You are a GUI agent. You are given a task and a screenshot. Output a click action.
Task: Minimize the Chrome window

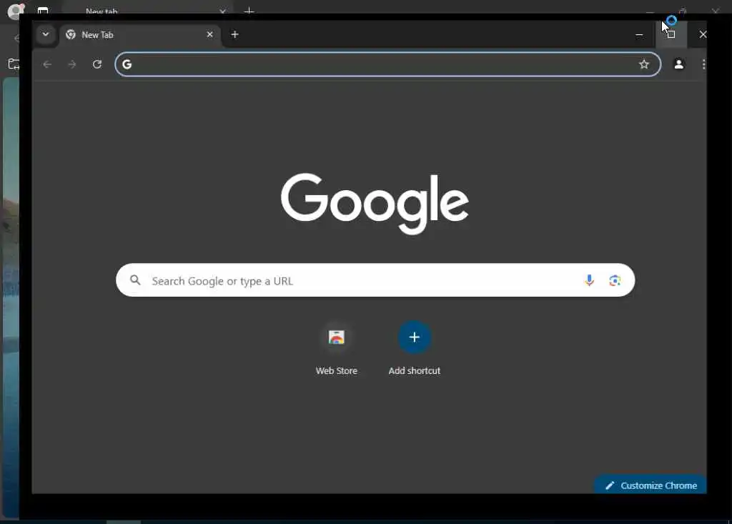[639, 34]
